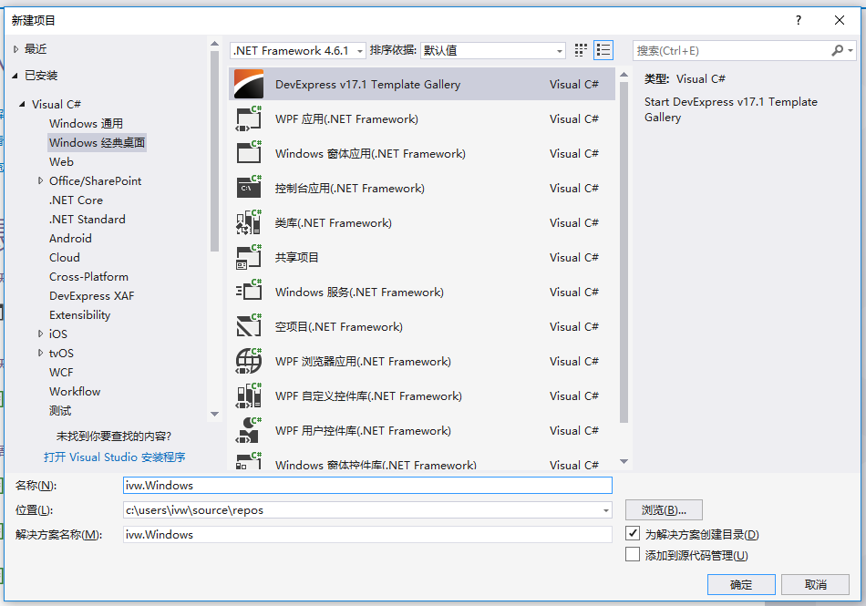Click the template list scrollbar thumb
The height and width of the screenshot is (606, 866).
point(624,252)
